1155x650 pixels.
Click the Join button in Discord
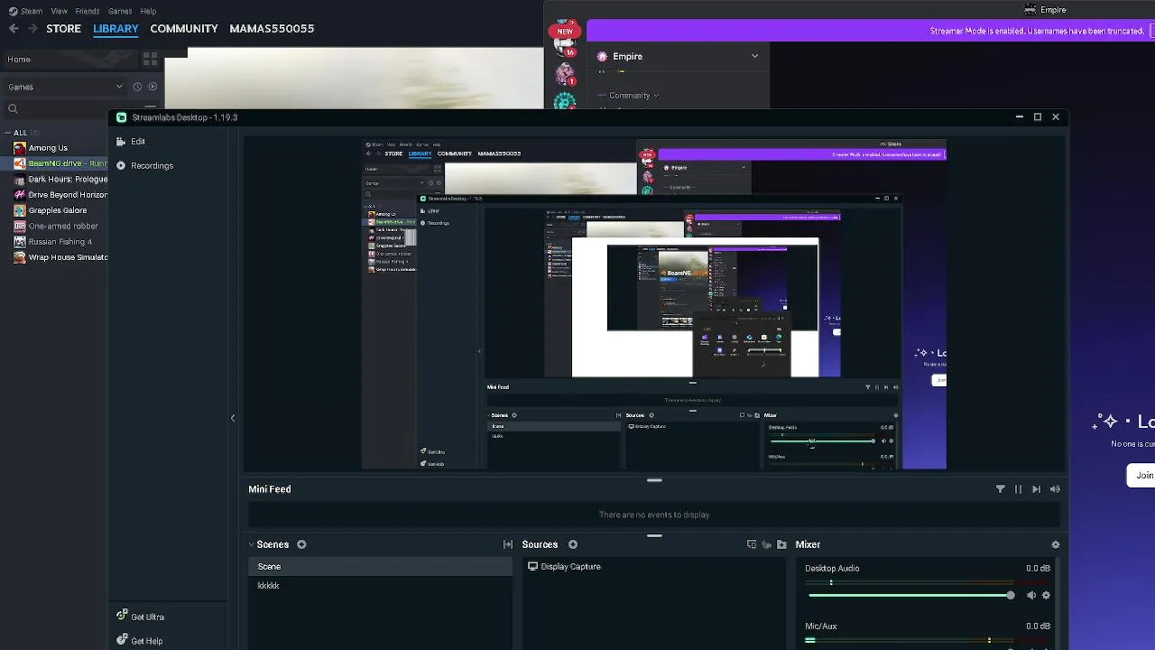click(x=1142, y=476)
